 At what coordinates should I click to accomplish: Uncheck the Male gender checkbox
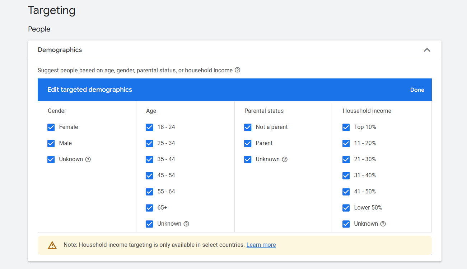click(x=51, y=143)
